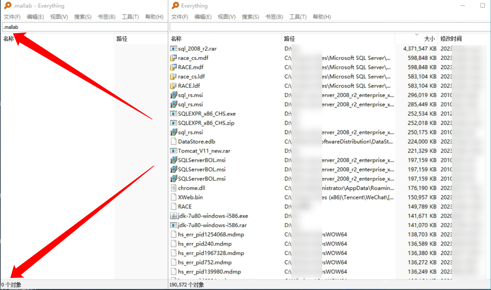
Task: Sort by 名称 column in .mallab window
Action: [x=57, y=38]
